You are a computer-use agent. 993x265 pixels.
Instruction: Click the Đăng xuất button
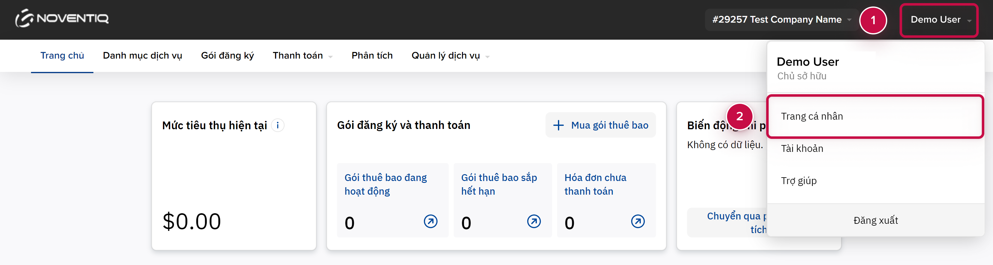875,220
